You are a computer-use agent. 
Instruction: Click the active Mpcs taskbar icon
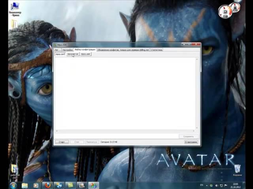(94, 185)
